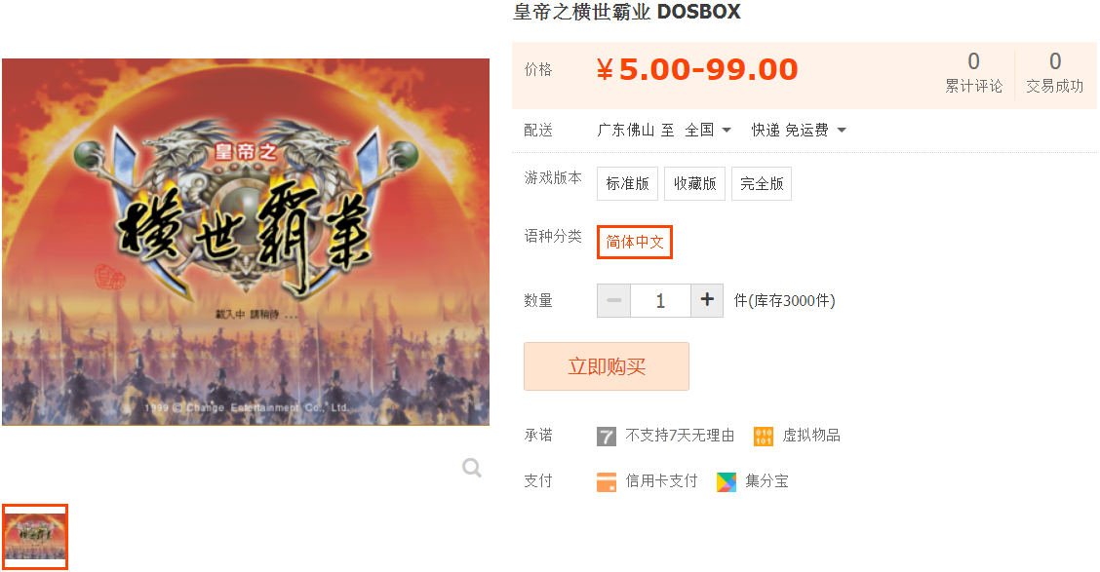This screenshot has width=1100, height=572.
Task: Click the magnifier zoom icon below image
Action: (x=472, y=468)
